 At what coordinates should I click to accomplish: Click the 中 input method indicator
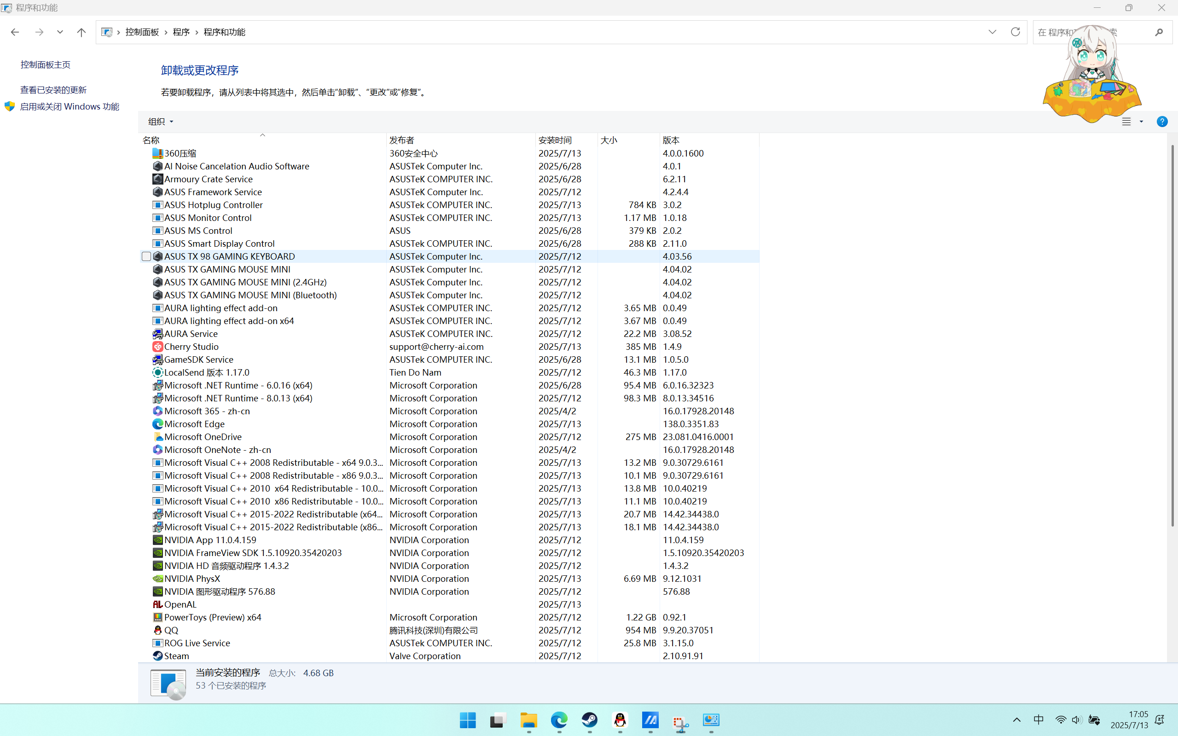pos(1039,720)
